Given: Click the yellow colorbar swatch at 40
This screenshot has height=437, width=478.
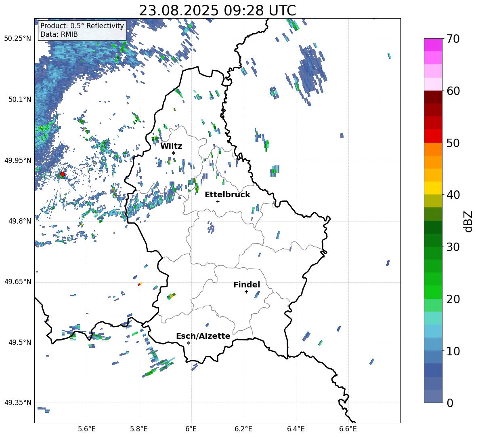Looking at the screenshot, I should [x=433, y=188].
